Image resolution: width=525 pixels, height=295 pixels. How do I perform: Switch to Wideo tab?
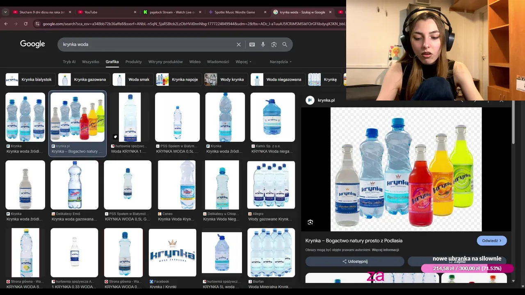point(195,62)
